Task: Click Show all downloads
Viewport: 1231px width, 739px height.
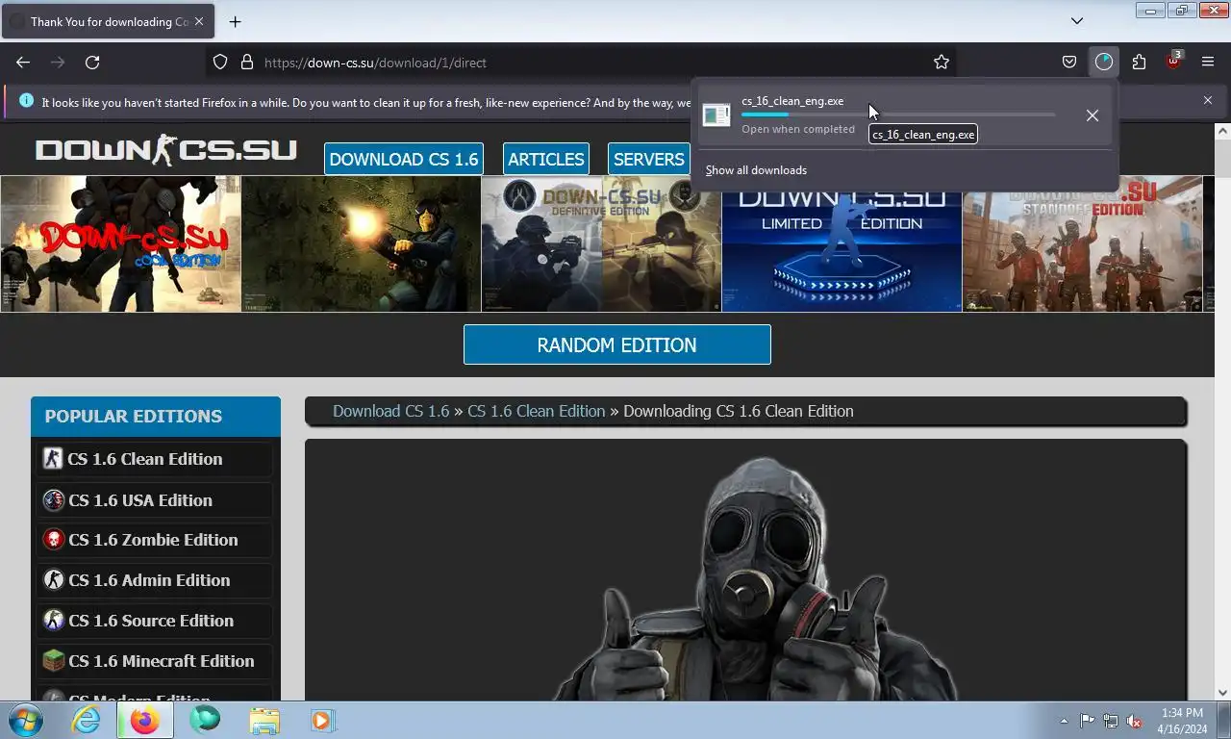Action: [x=756, y=170]
